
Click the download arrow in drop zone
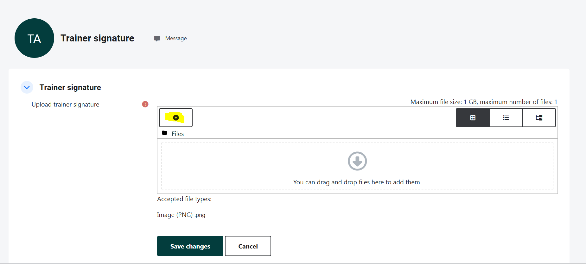pos(357,161)
